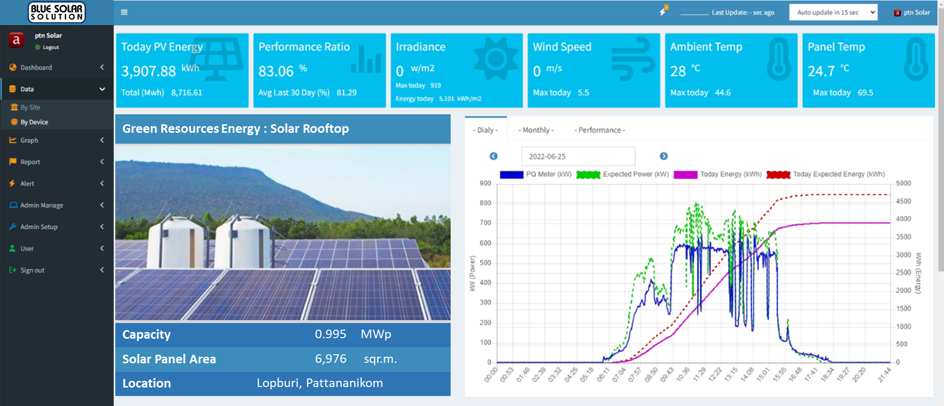Open the Sign out menu item
The image size is (944, 406).
pyautogui.click(x=57, y=270)
